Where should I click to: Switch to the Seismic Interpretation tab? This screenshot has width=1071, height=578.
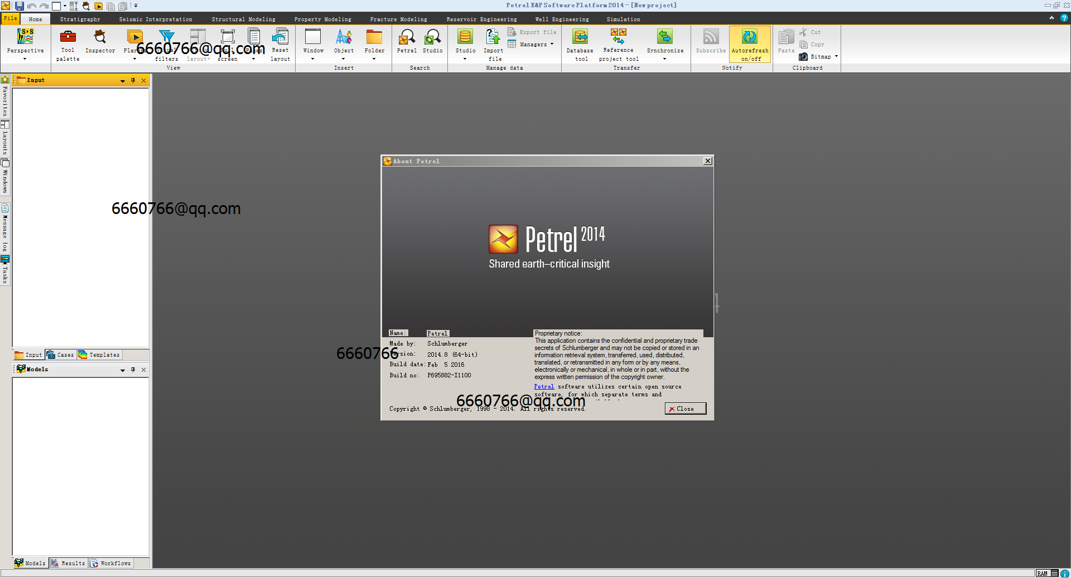[156, 19]
